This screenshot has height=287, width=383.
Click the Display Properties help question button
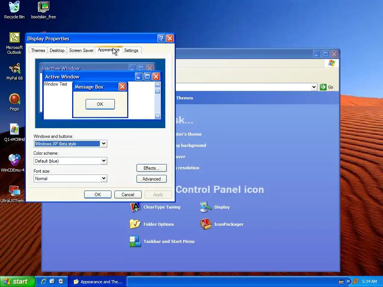161,38
